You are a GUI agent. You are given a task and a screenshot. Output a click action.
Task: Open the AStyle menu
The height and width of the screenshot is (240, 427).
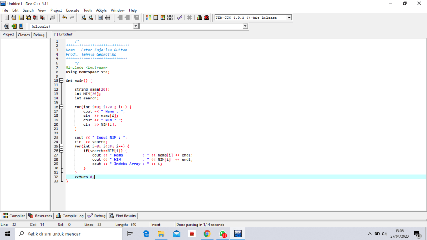[101, 10]
